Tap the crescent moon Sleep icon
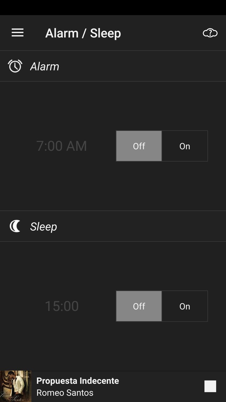This screenshot has height=402, width=226. [x=15, y=226]
